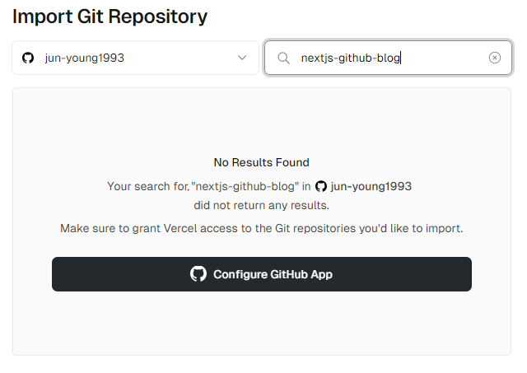The image size is (527, 373).
Task: Click the "Your search for" text
Action: (x=148, y=186)
